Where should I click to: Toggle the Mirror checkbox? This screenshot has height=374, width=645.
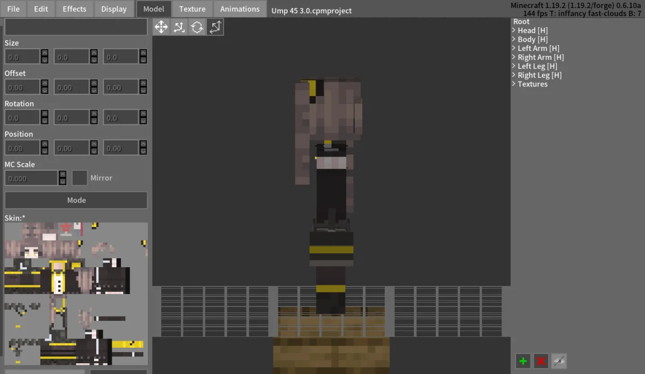tap(80, 178)
